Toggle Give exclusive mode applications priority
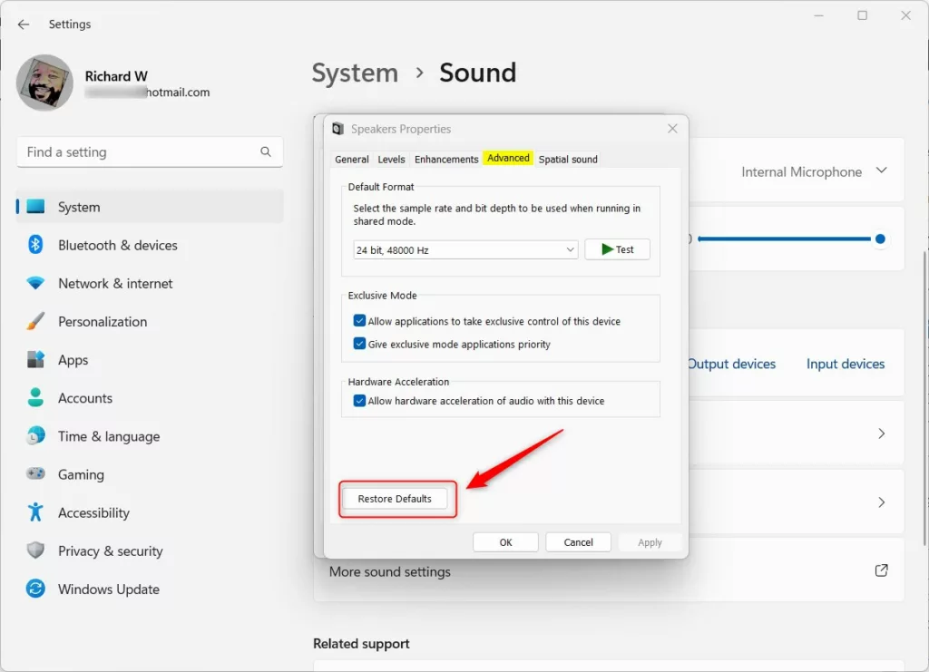 359,345
